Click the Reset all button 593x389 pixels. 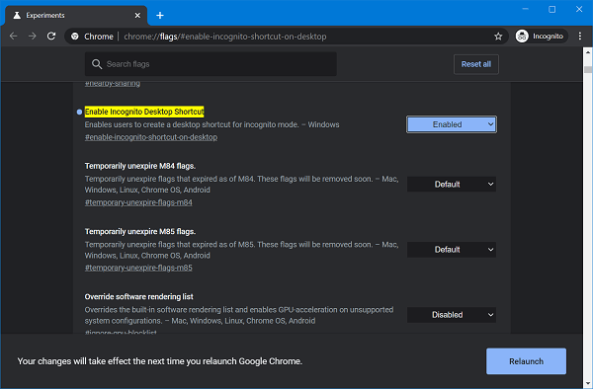point(476,64)
